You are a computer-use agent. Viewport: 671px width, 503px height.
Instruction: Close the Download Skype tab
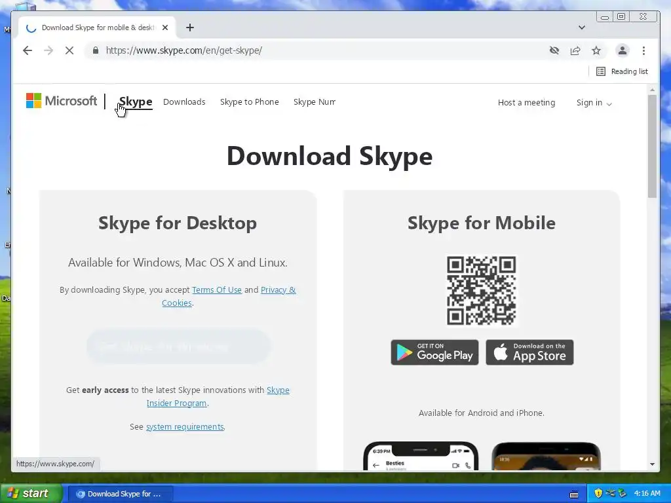(x=165, y=28)
